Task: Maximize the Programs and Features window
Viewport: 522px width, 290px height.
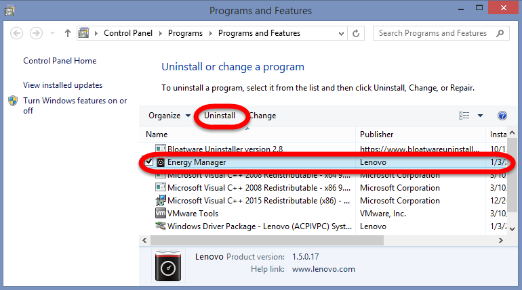Action: [479, 8]
